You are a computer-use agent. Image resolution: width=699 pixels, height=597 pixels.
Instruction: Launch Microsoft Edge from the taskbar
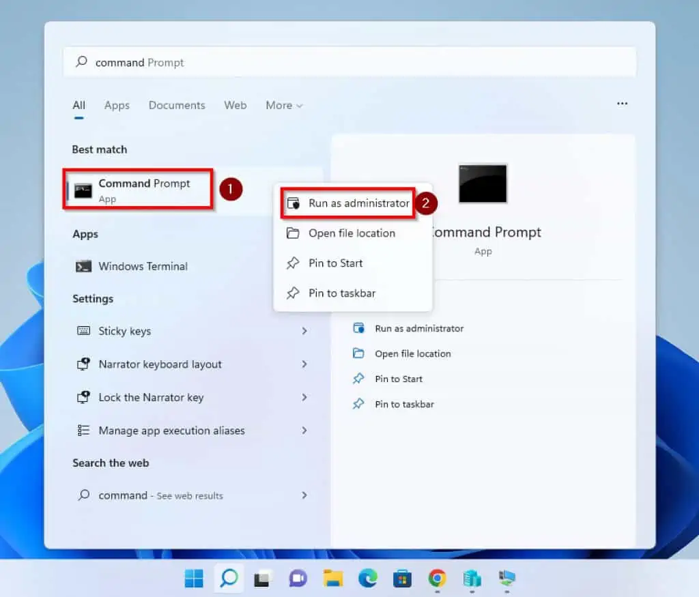tap(367, 578)
